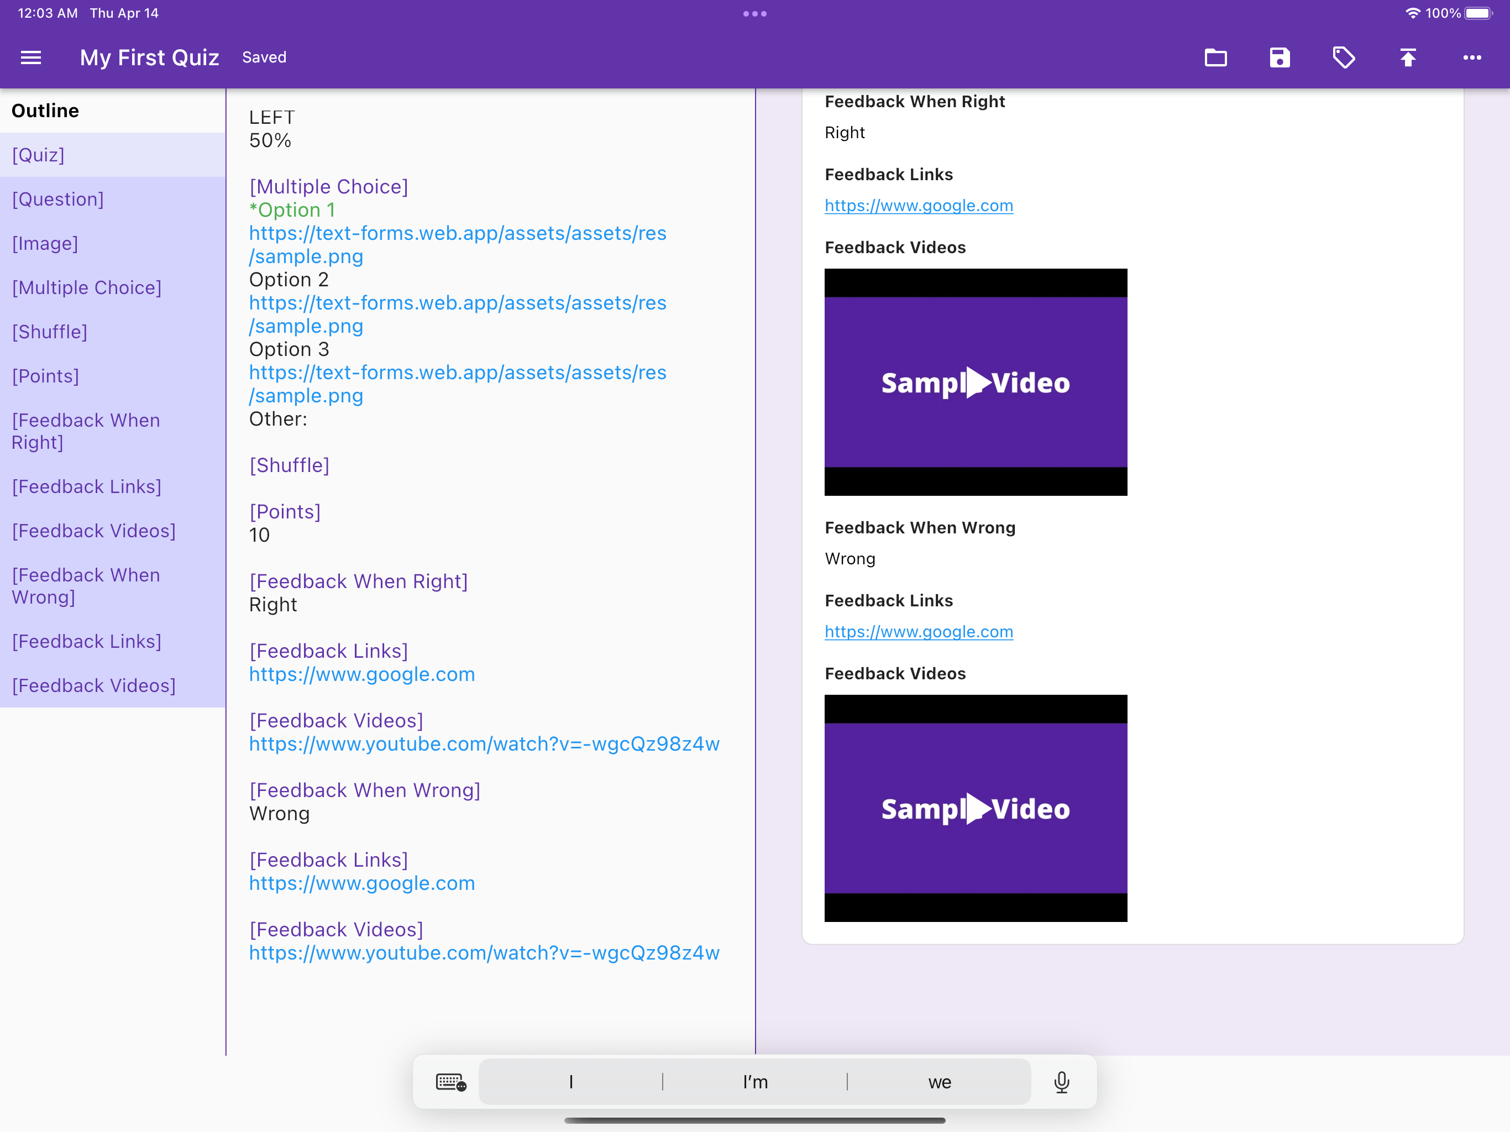This screenshot has width=1510, height=1132.
Task: Choose the keyboard suggestion "I'm"
Action: point(755,1082)
